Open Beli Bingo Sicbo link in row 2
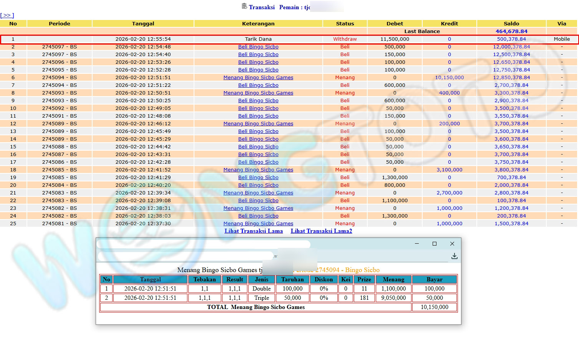 pyautogui.click(x=258, y=47)
